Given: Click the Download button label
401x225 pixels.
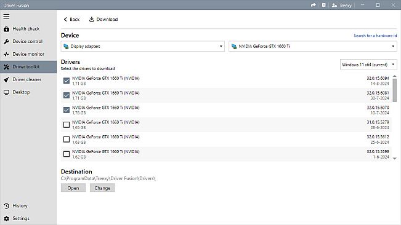Looking at the screenshot, I should pos(107,20).
